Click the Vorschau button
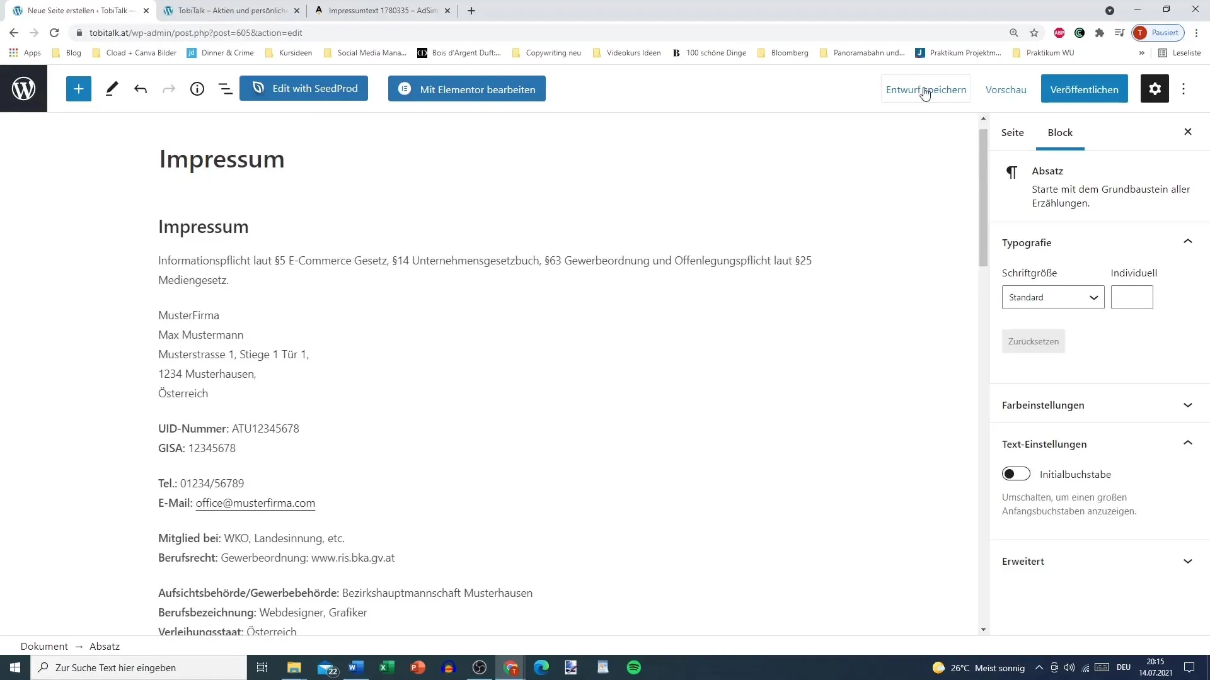Viewport: 1210px width, 680px height. [x=1006, y=89]
